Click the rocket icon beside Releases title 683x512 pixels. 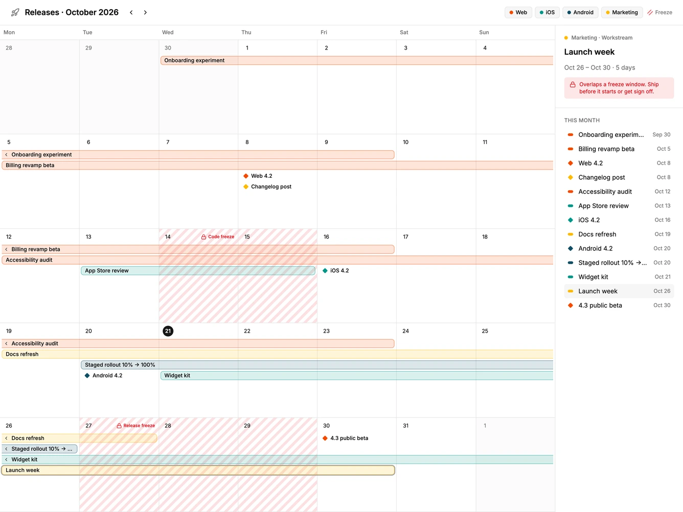[15, 12]
